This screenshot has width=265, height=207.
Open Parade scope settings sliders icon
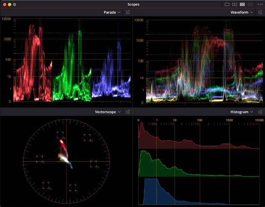[128, 12]
